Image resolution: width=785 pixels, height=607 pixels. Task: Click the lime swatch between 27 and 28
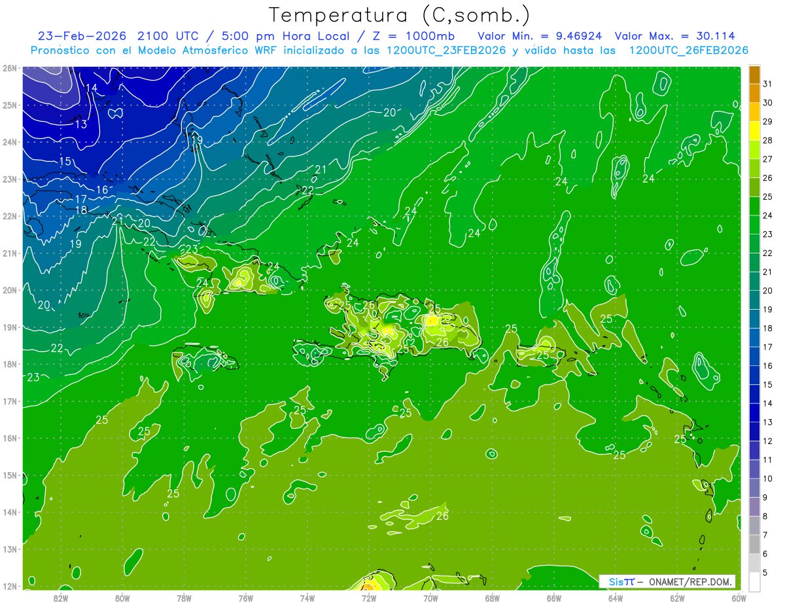pyautogui.click(x=754, y=150)
